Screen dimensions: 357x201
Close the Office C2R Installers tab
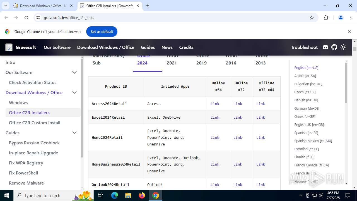[138, 6]
